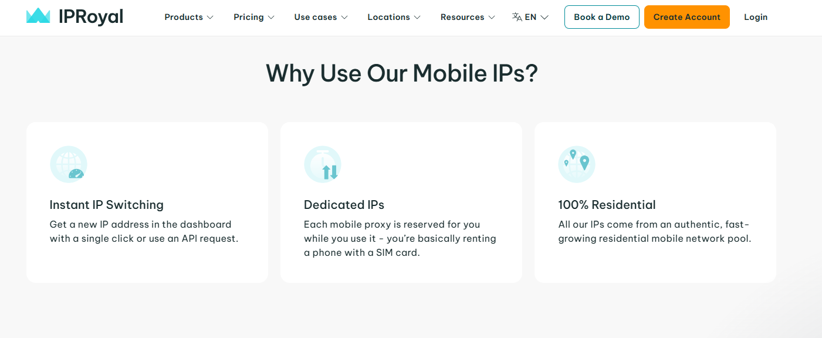Image resolution: width=822 pixels, height=338 pixels.
Task: Open the Login link
Action: [x=755, y=17]
